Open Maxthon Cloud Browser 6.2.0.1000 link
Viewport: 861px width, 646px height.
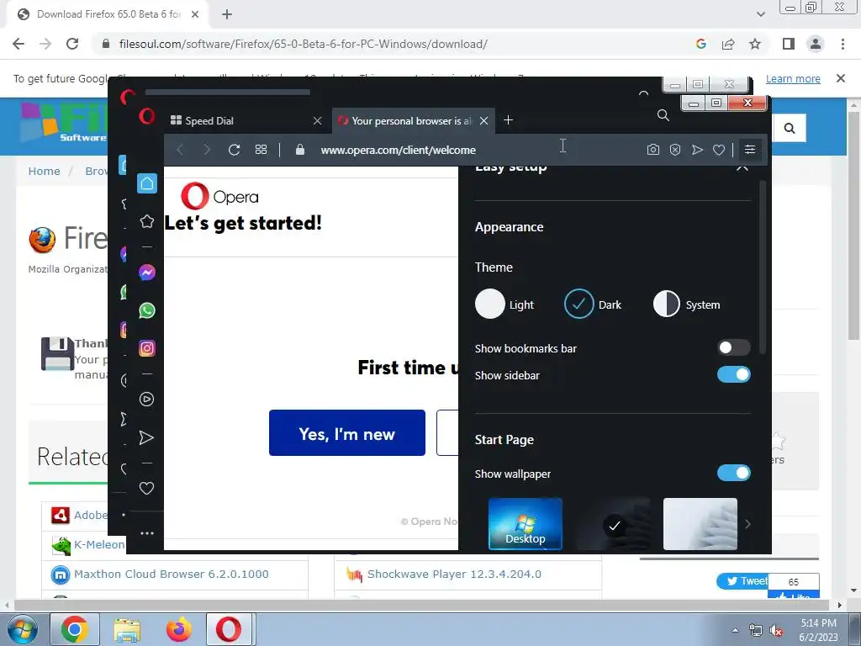(x=172, y=574)
